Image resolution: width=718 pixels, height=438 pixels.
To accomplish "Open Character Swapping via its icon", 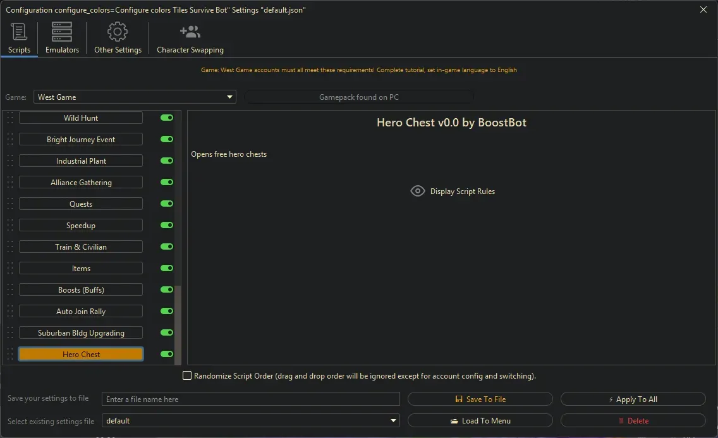I will coord(189,32).
